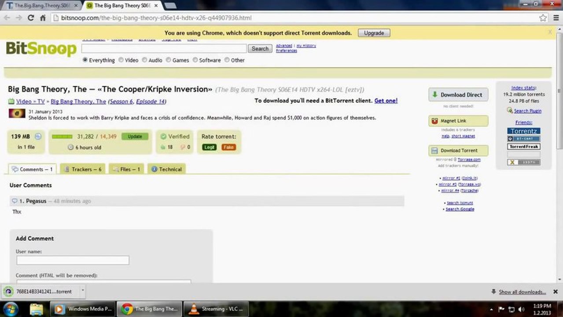563x317 pixels.
Task: Click the Search Plugin magnifier icon
Action: pos(509,111)
